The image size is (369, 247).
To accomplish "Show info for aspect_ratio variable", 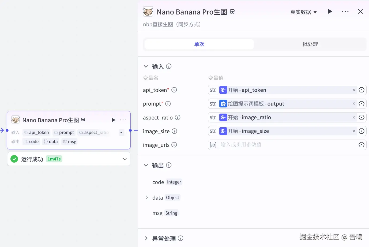I will pyautogui.click(x=178, y=117).
